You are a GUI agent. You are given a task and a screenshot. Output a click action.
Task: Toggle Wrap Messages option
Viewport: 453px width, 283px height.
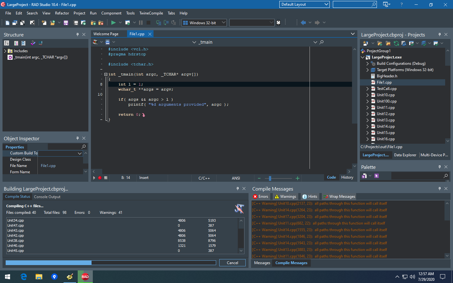point(339,197)
